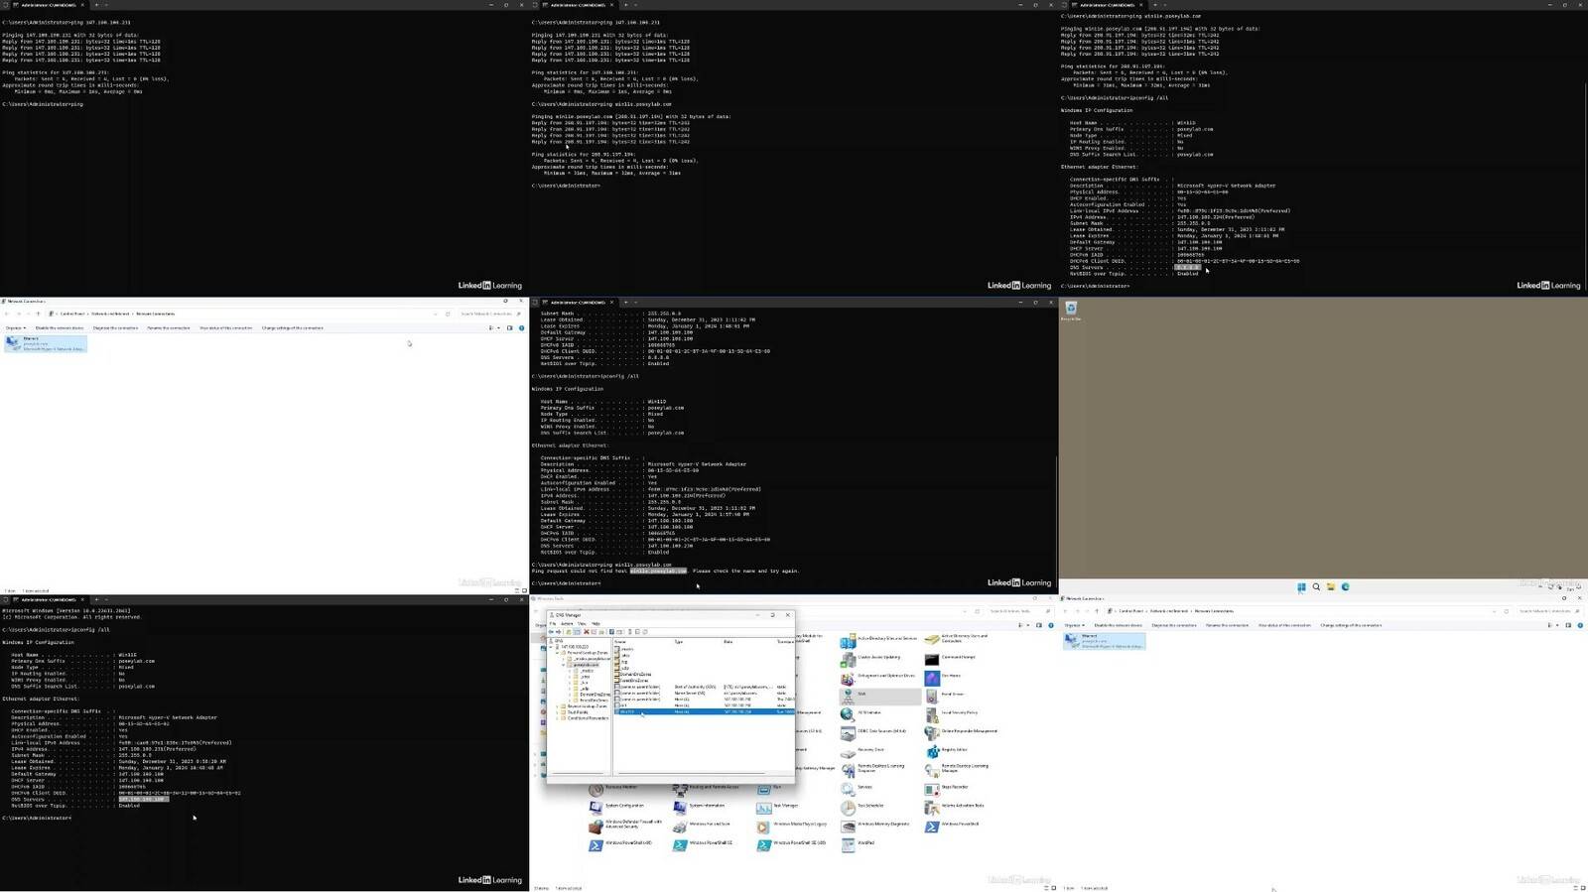Launch Registry Editor
Image resolution: width=1588 pixels, height=892 pixels.
(946, 750)
